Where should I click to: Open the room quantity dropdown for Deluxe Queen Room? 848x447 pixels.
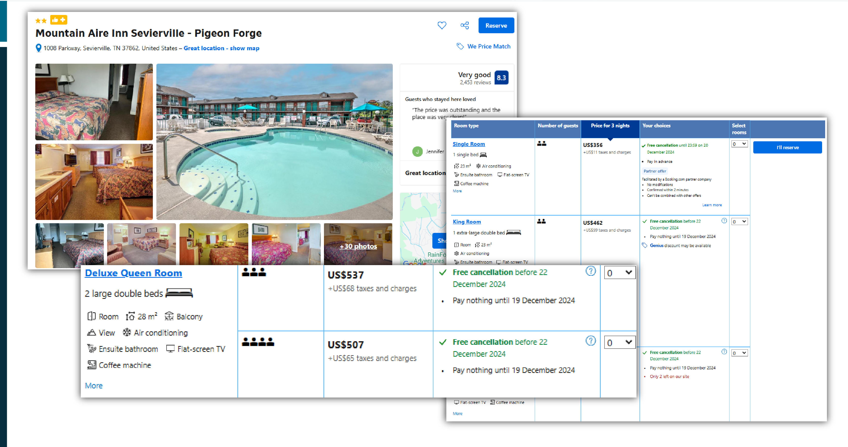click(619, 272)
